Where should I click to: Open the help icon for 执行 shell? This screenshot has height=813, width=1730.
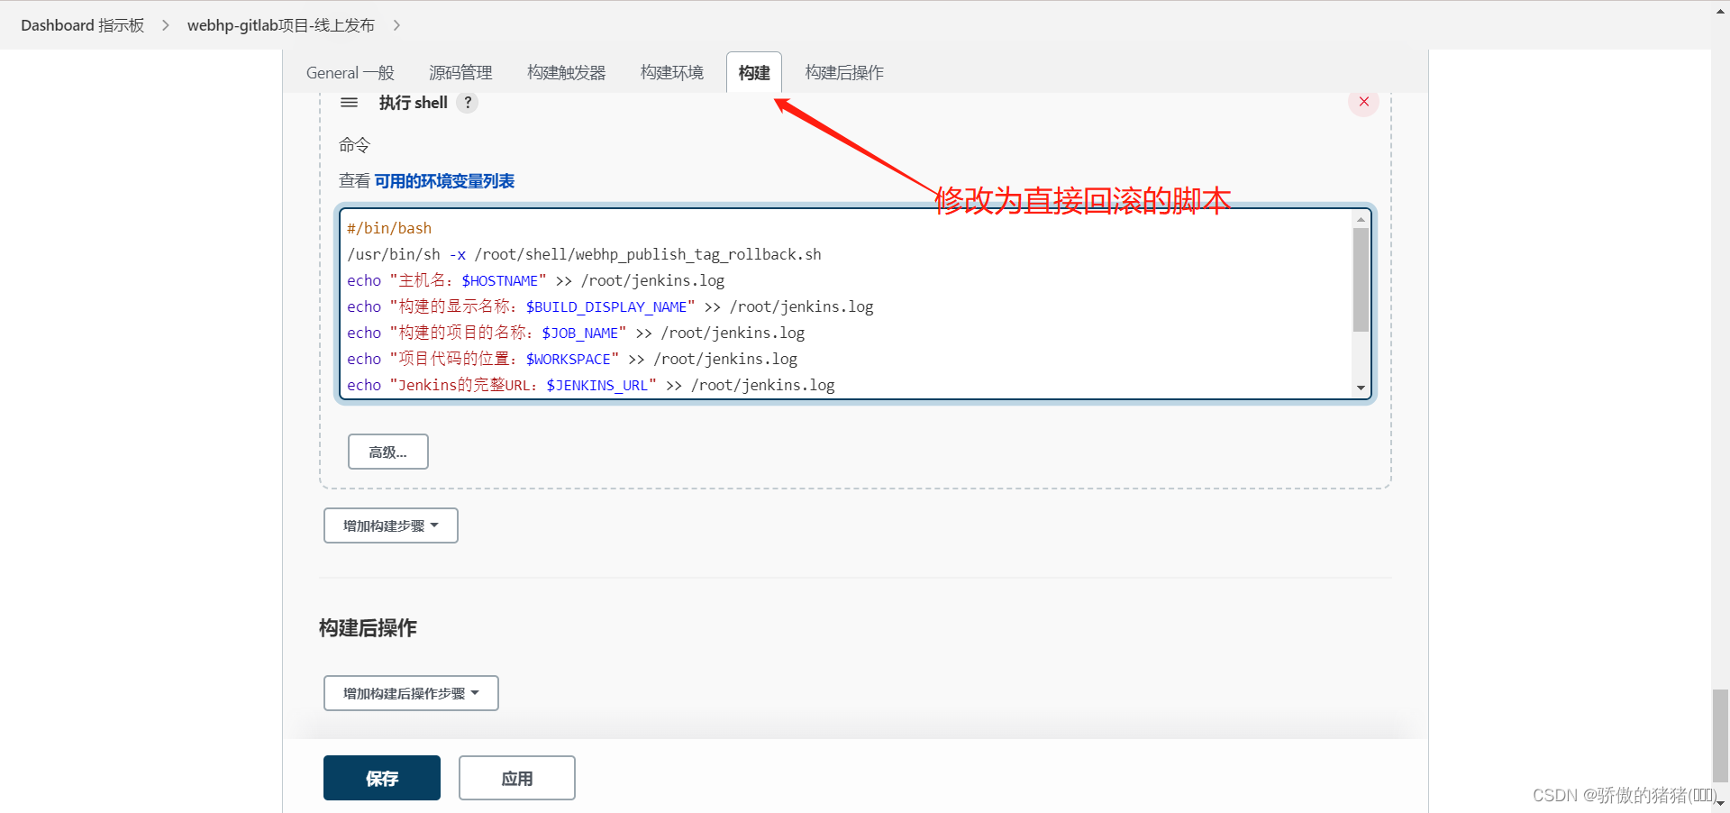(467, 103)
